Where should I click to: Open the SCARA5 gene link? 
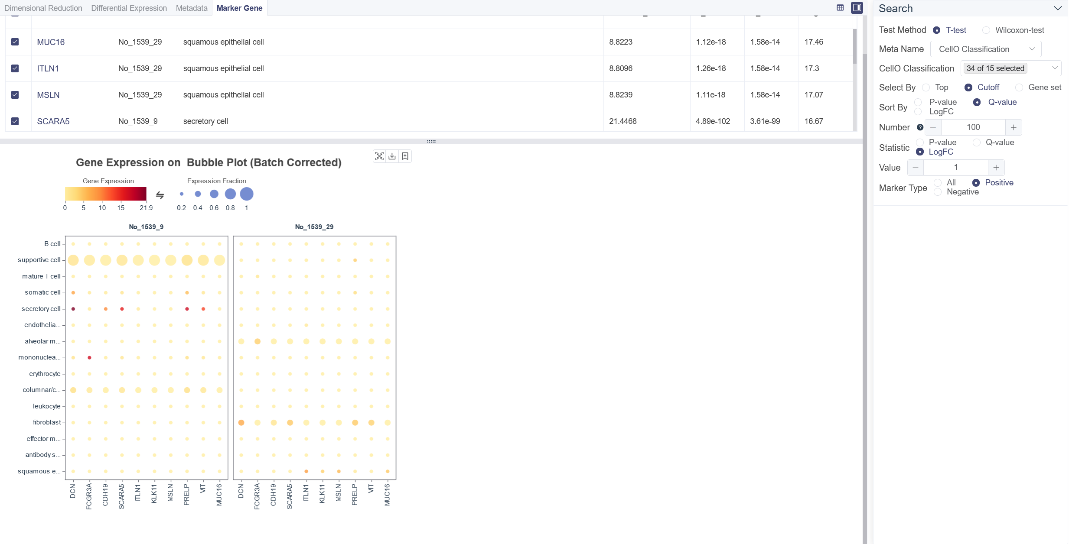(x=53, y=121)
